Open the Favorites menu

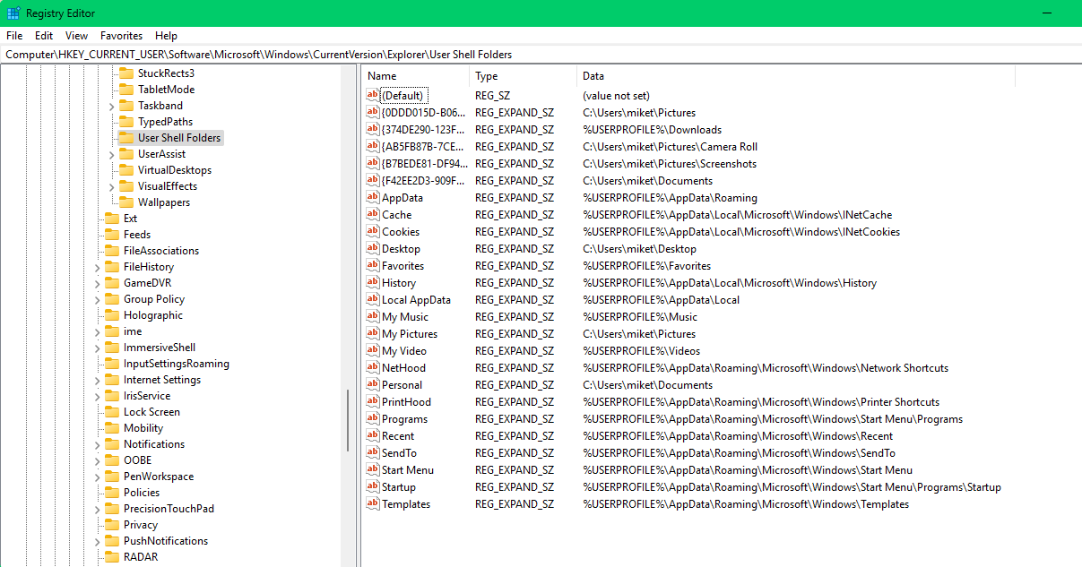click(121, 35)
